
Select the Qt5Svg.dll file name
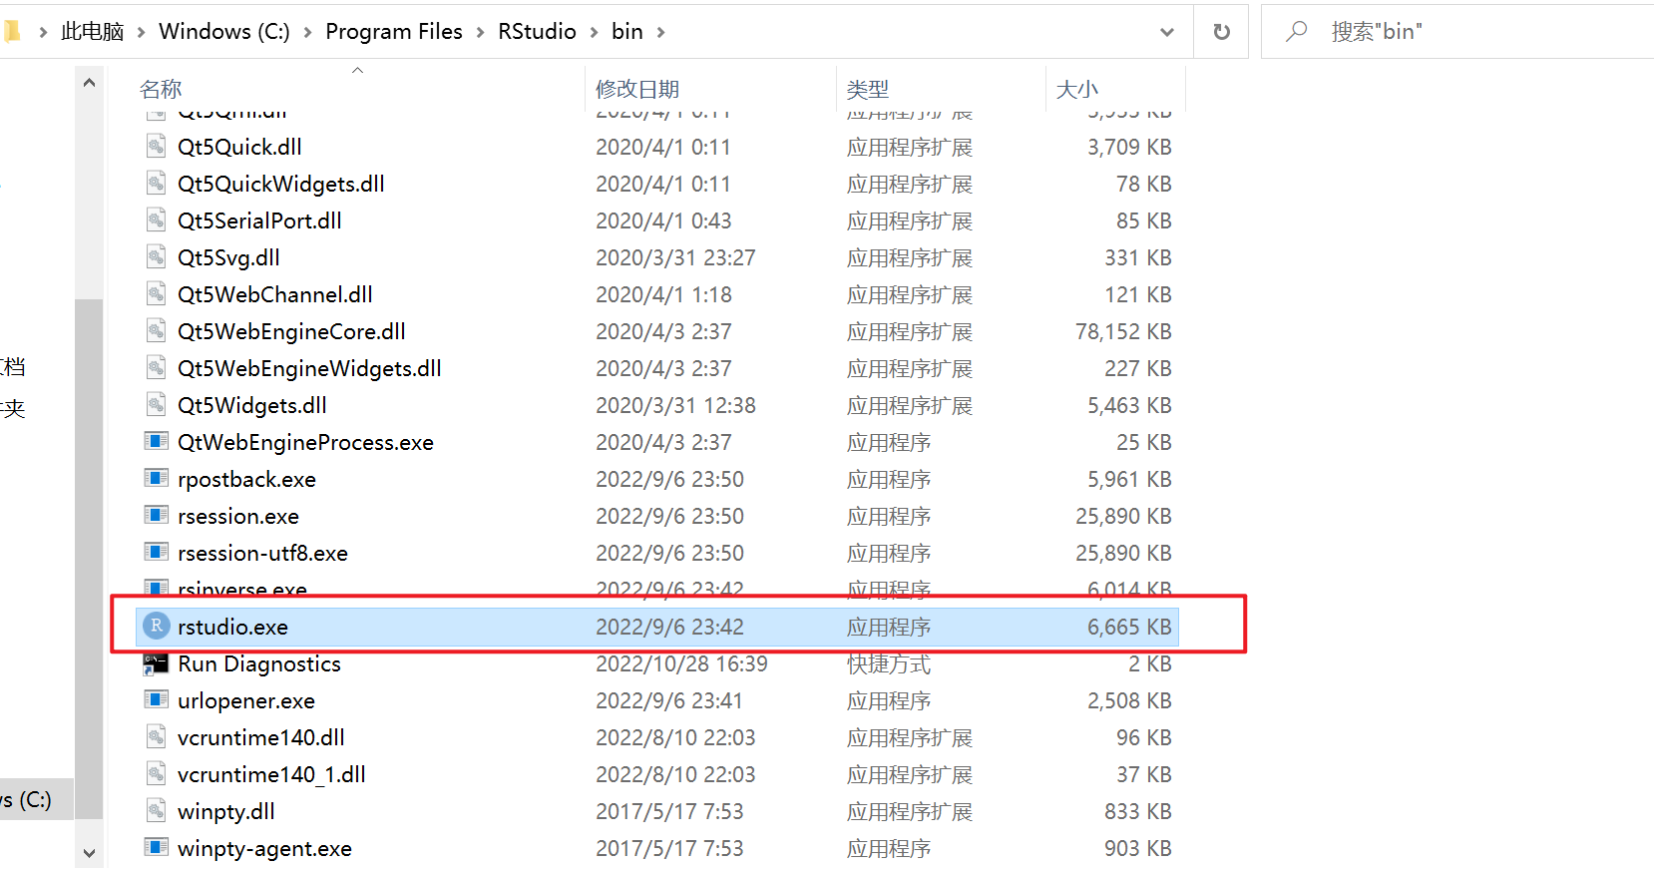(228, 257)
